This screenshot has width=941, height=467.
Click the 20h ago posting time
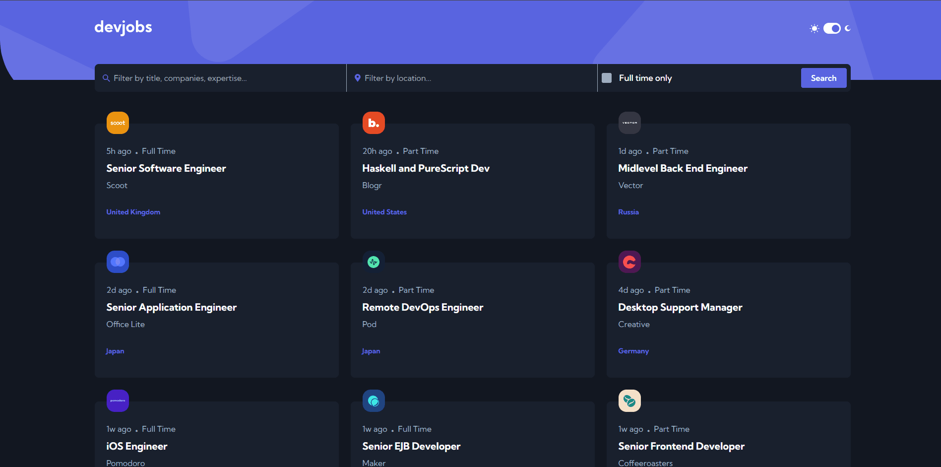(377, 151)
